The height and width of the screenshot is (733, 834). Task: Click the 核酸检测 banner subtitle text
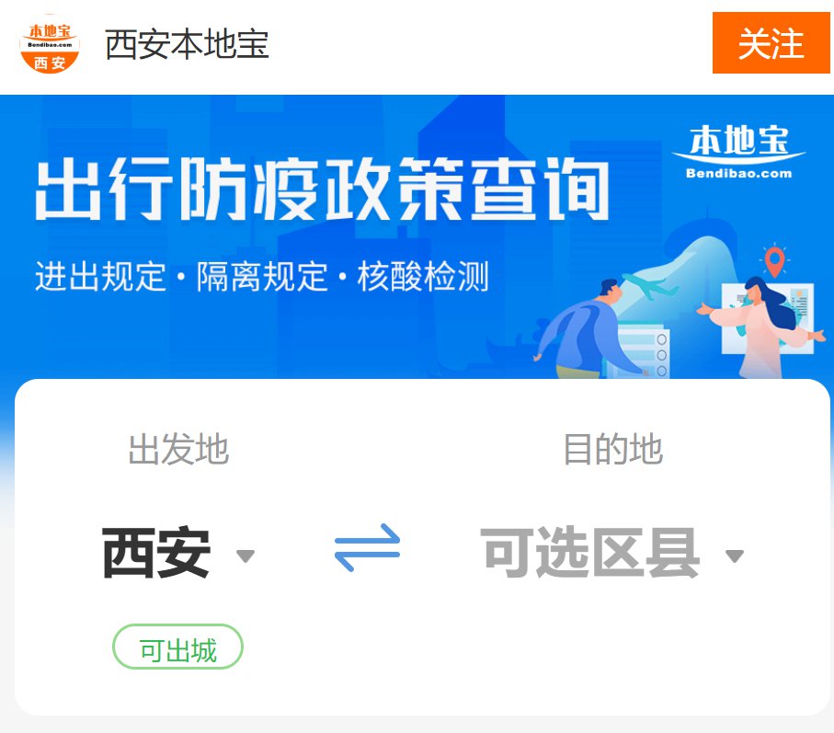(423, 277)
